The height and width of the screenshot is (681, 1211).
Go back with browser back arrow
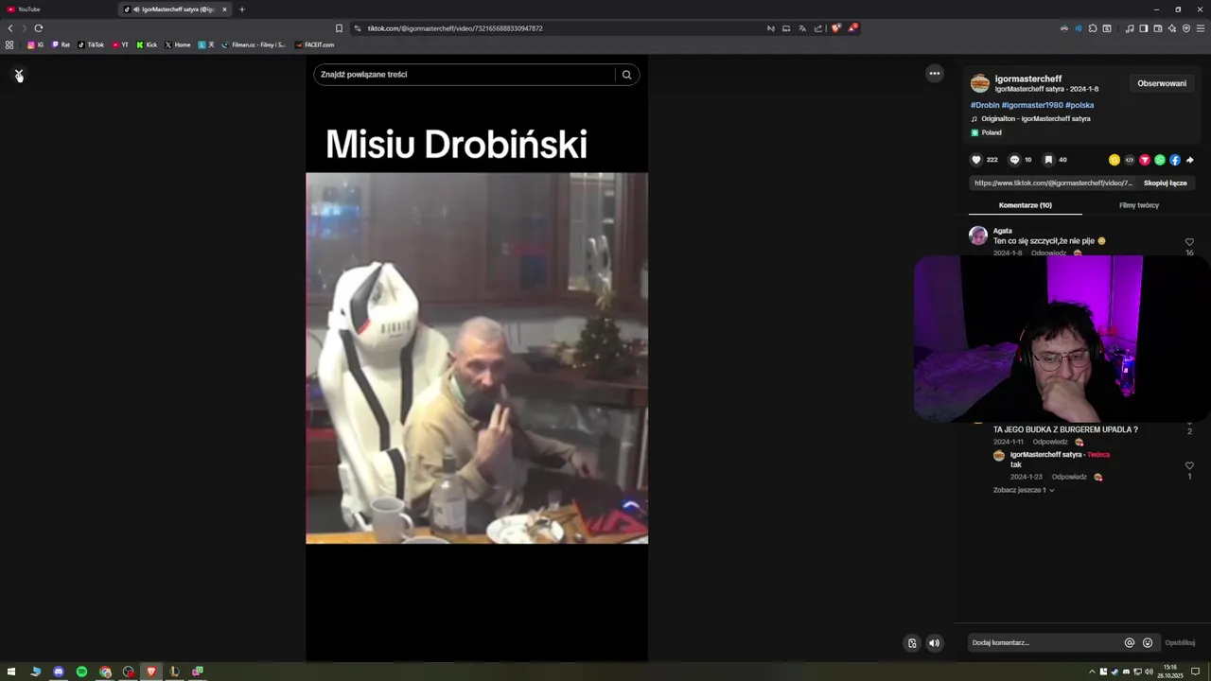pos(10,28)
